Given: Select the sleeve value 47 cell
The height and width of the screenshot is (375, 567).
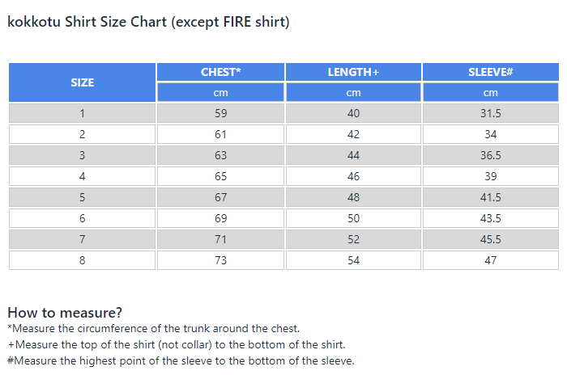Looking at the screenshot, I should [x=491, y=260].
